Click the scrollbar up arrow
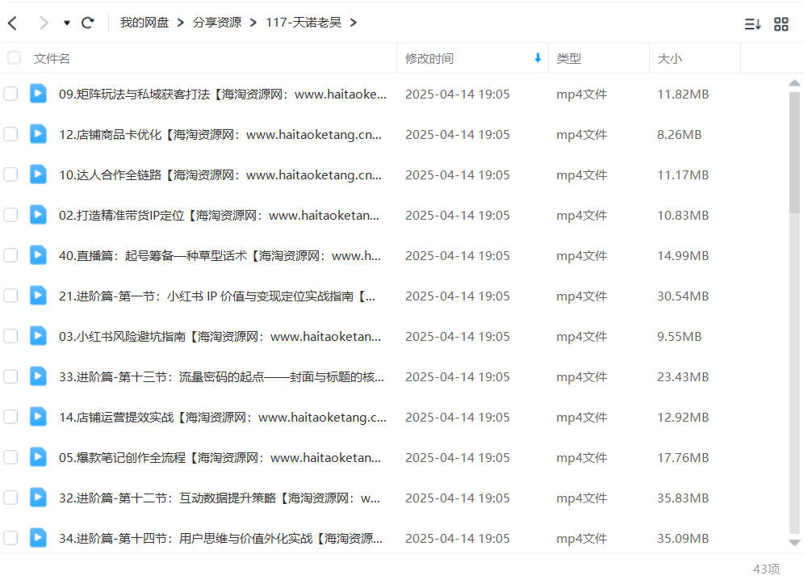Screen dimensions: 804x584 (x=794, y=82)
